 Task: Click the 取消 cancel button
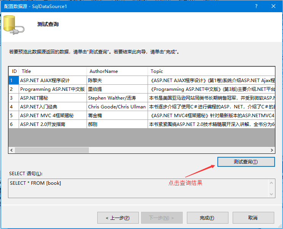(252, 218)
